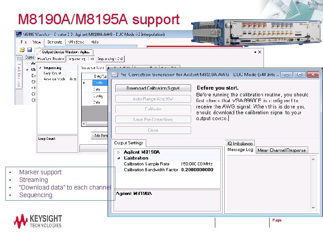Screen dimensions: 323x242
Task: Click the Add button below sequence table
Action: tap(100, 135)
